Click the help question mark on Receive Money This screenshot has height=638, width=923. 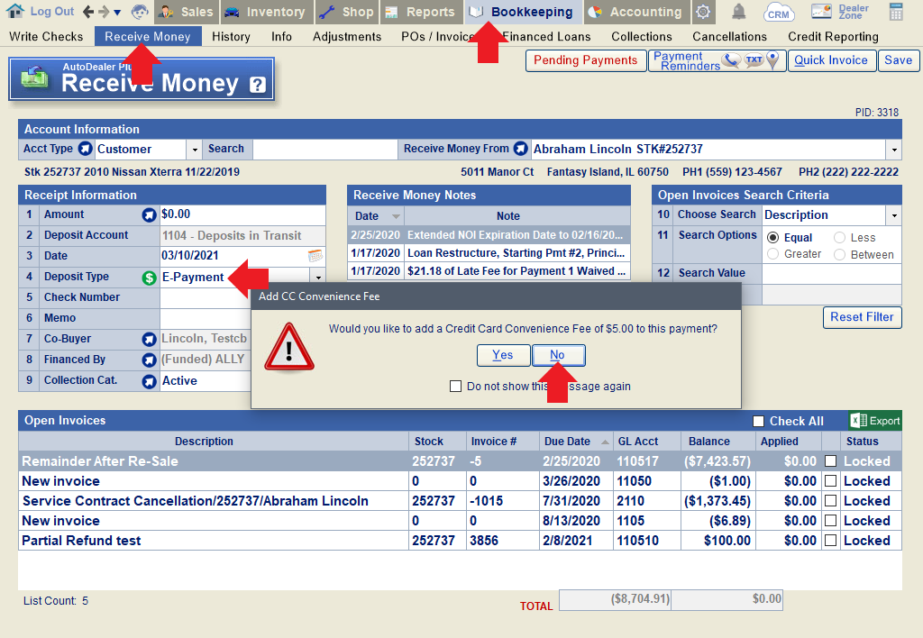257,85
